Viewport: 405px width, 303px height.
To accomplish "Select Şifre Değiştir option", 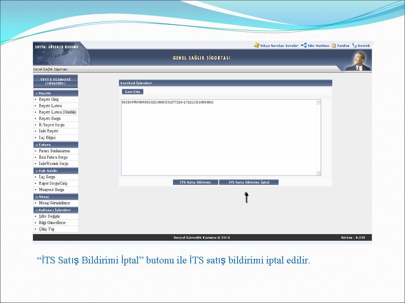I will 49,216.
